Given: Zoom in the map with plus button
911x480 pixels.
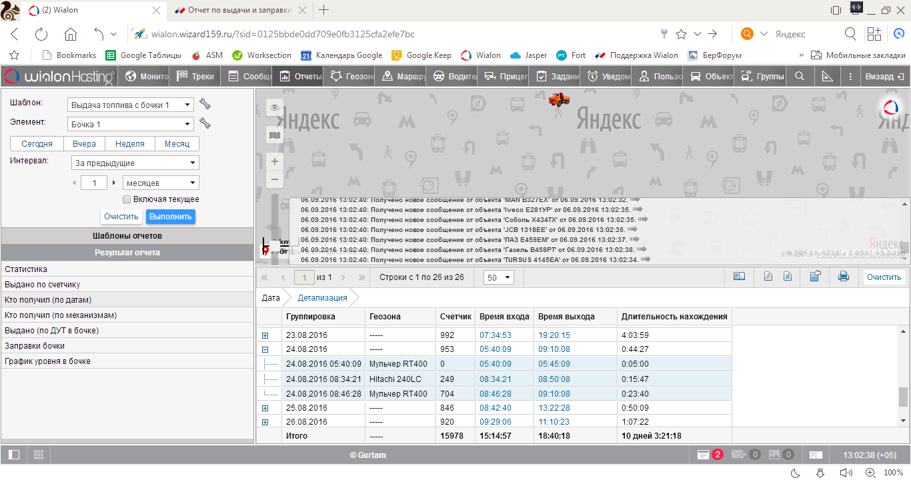Looking at the screenshot, I should coord(274,161).
